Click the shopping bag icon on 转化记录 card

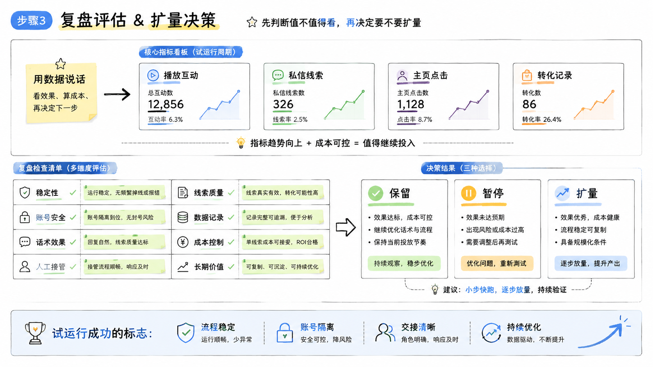527,75
